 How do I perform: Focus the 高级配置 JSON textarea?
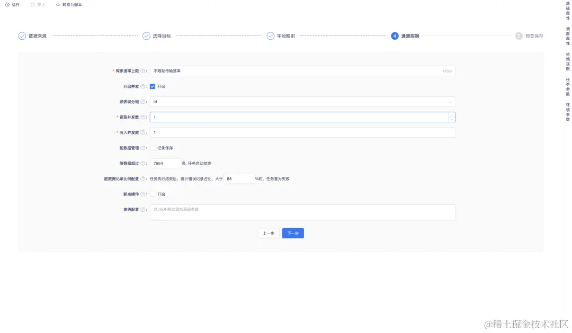[x=303, y=212]
